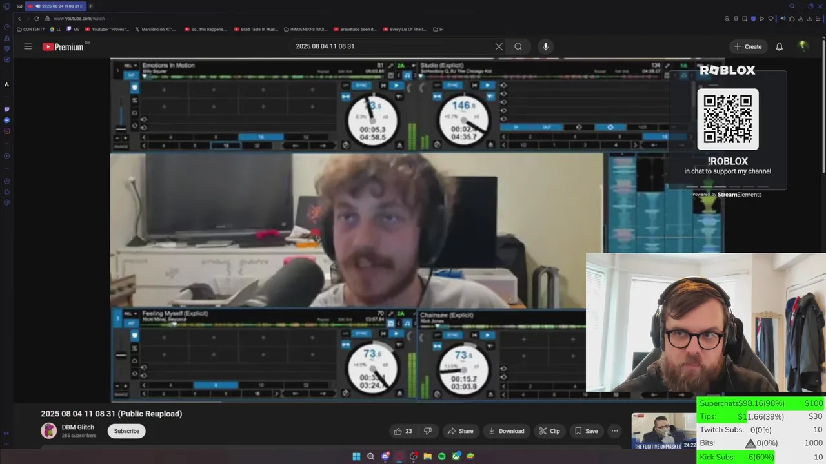Start voice search with microphone icon
826x464 pixels.
(x=545, y=46)
